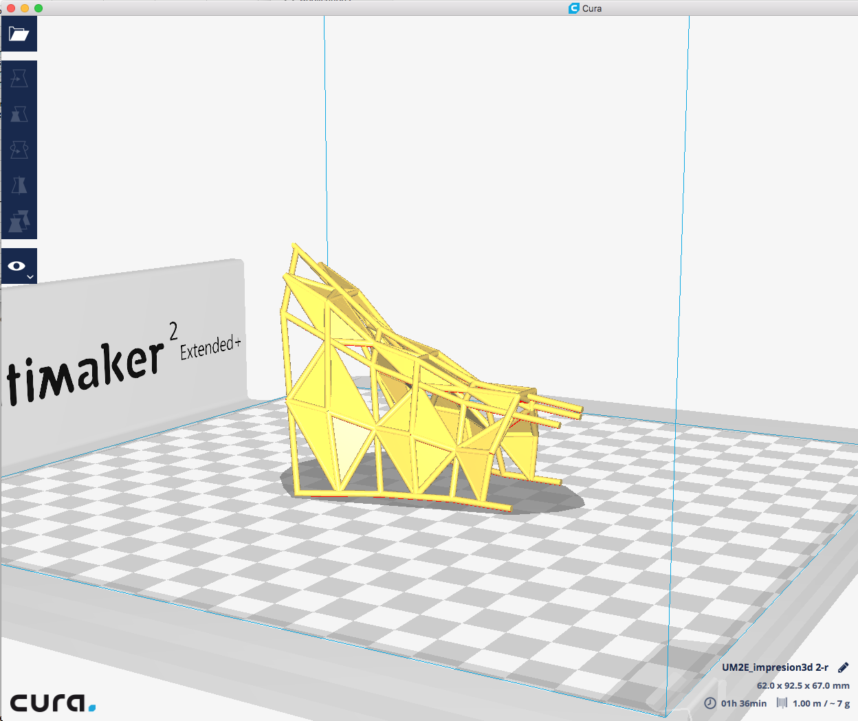The height and width of the screenshot is (721, 858).
Task: Click the filament spool icon
Action: [x=782, y=703]
